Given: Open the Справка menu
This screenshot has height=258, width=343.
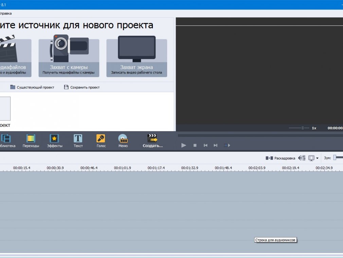Looking at the screenshot, I should pyautogui.click(x=5, y=13).
